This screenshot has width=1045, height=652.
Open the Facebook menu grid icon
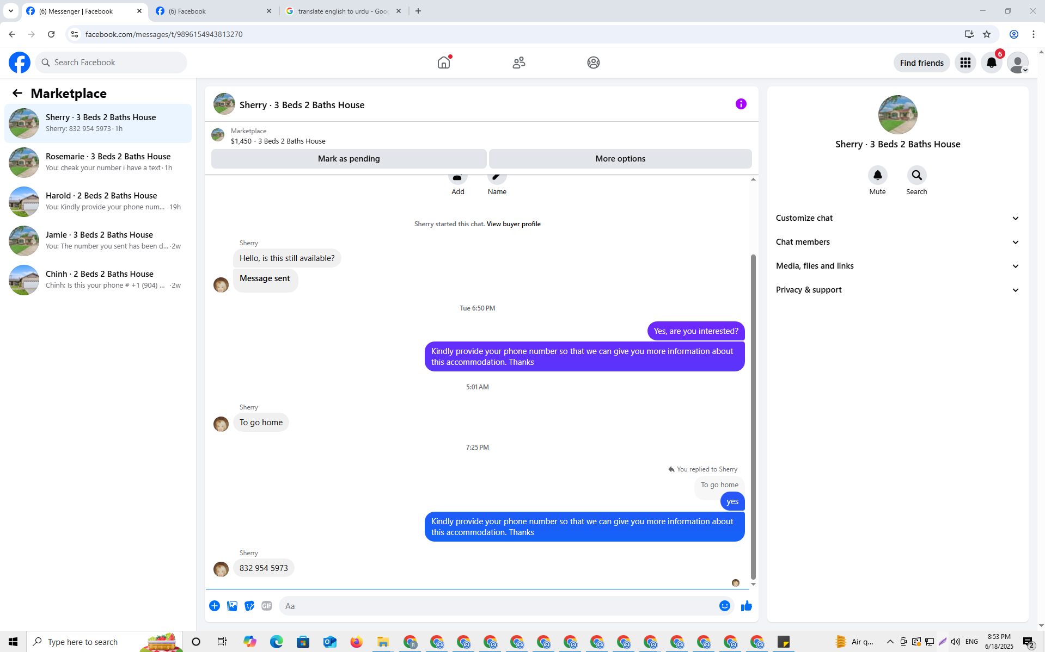pyautogui.click(x=965, y=63)
